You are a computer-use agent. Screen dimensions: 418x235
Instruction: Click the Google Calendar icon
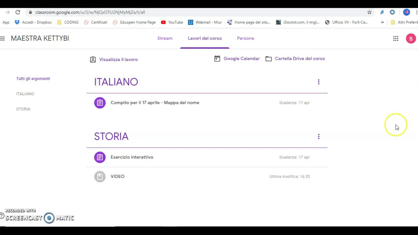(217, 59)
